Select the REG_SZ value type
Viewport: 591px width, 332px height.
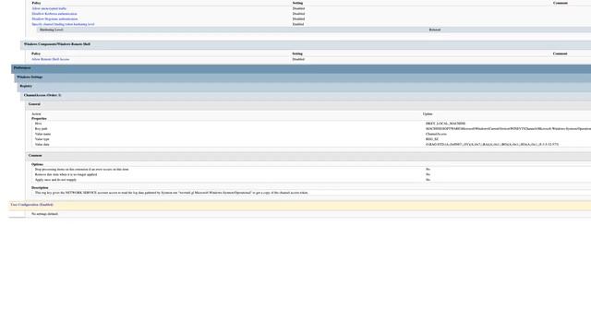432,139
